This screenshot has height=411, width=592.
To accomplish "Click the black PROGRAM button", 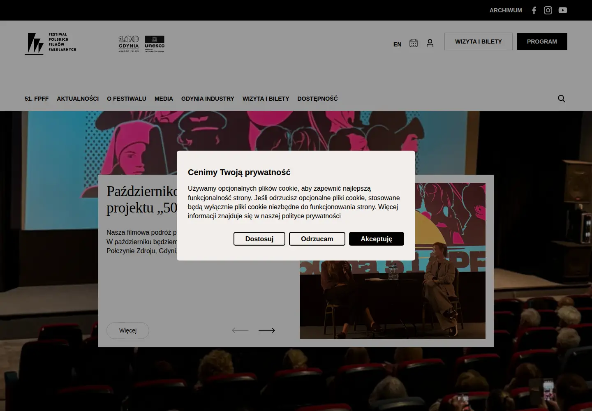I will click(x=542, y=42).
